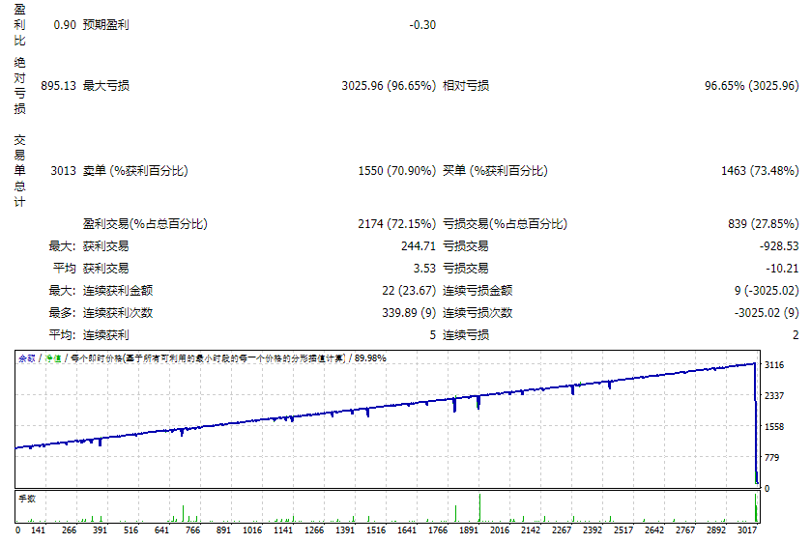811x543 pixels.
Task: Select the 89.98% modeling quality text
Action: click(370, 357)
